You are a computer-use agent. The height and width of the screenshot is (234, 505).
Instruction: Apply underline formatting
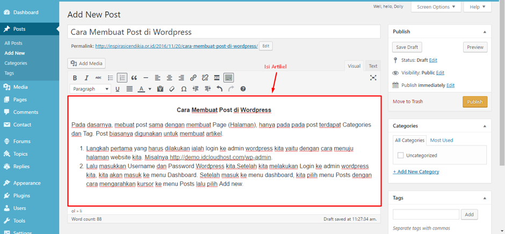118,89
